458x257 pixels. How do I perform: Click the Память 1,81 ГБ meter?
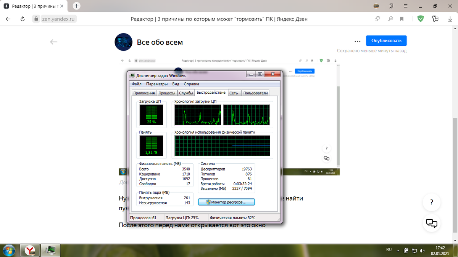tap(151, 146)
